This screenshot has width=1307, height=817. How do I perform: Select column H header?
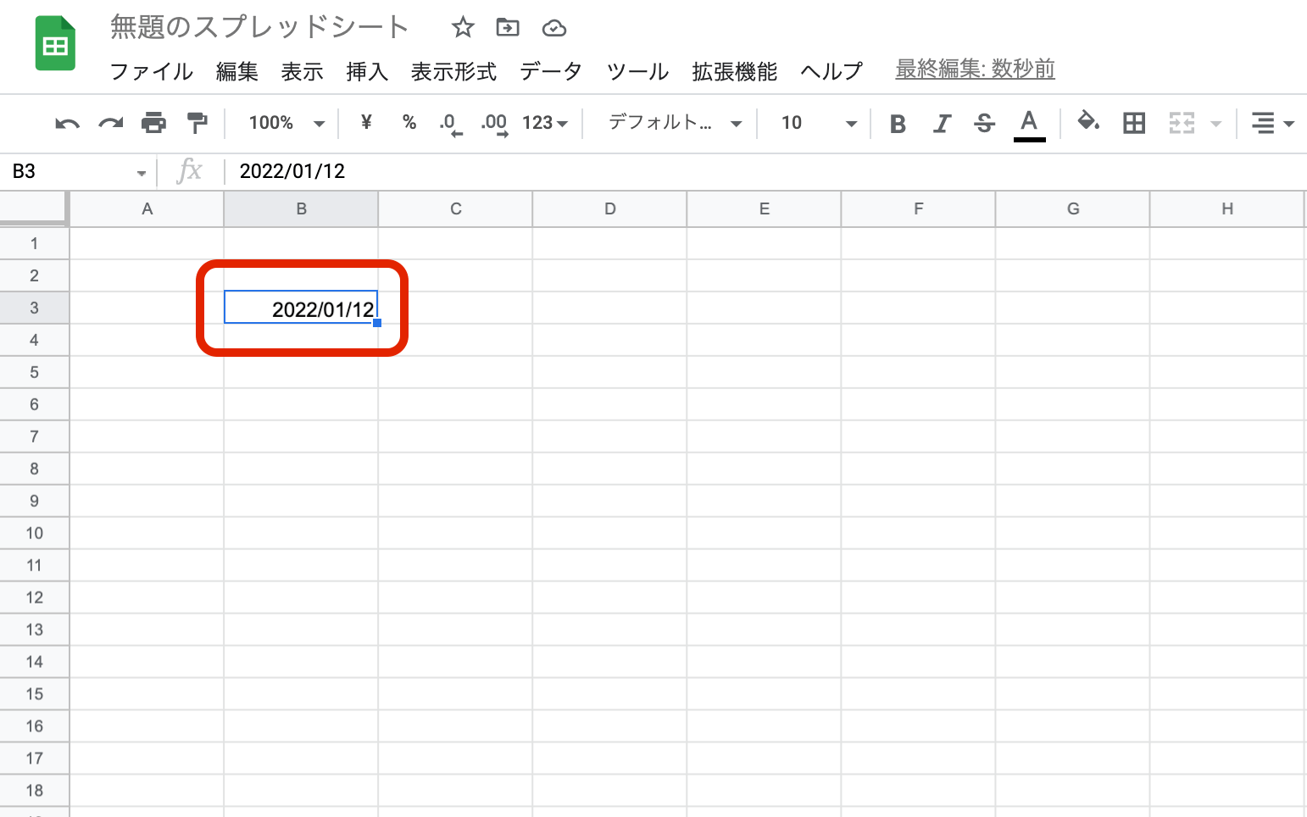[x=1226, y=209]
